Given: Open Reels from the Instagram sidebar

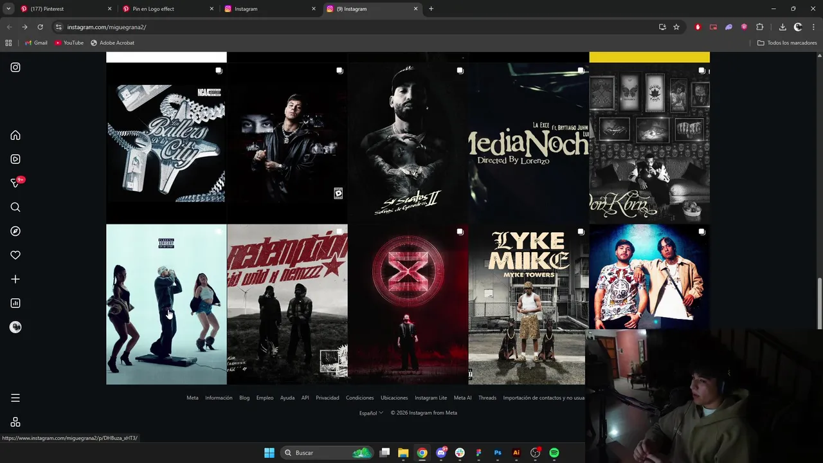Looking at the screenshot, I should pos(15,159).
